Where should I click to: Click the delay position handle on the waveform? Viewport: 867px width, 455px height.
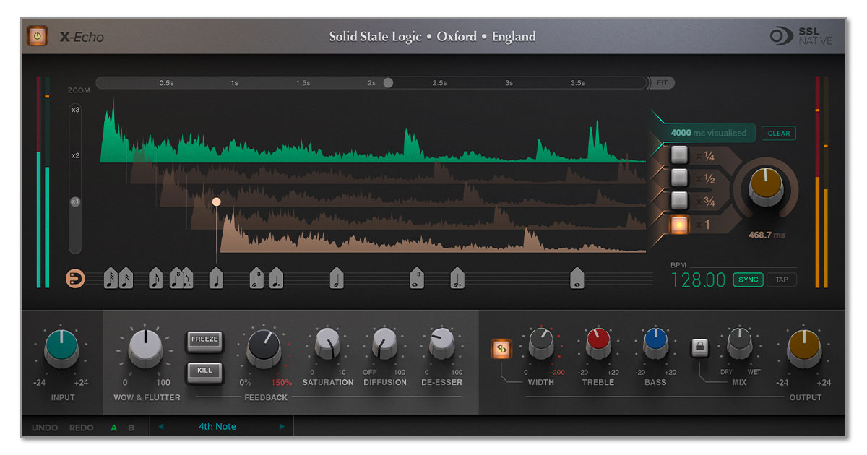point(216,201)
